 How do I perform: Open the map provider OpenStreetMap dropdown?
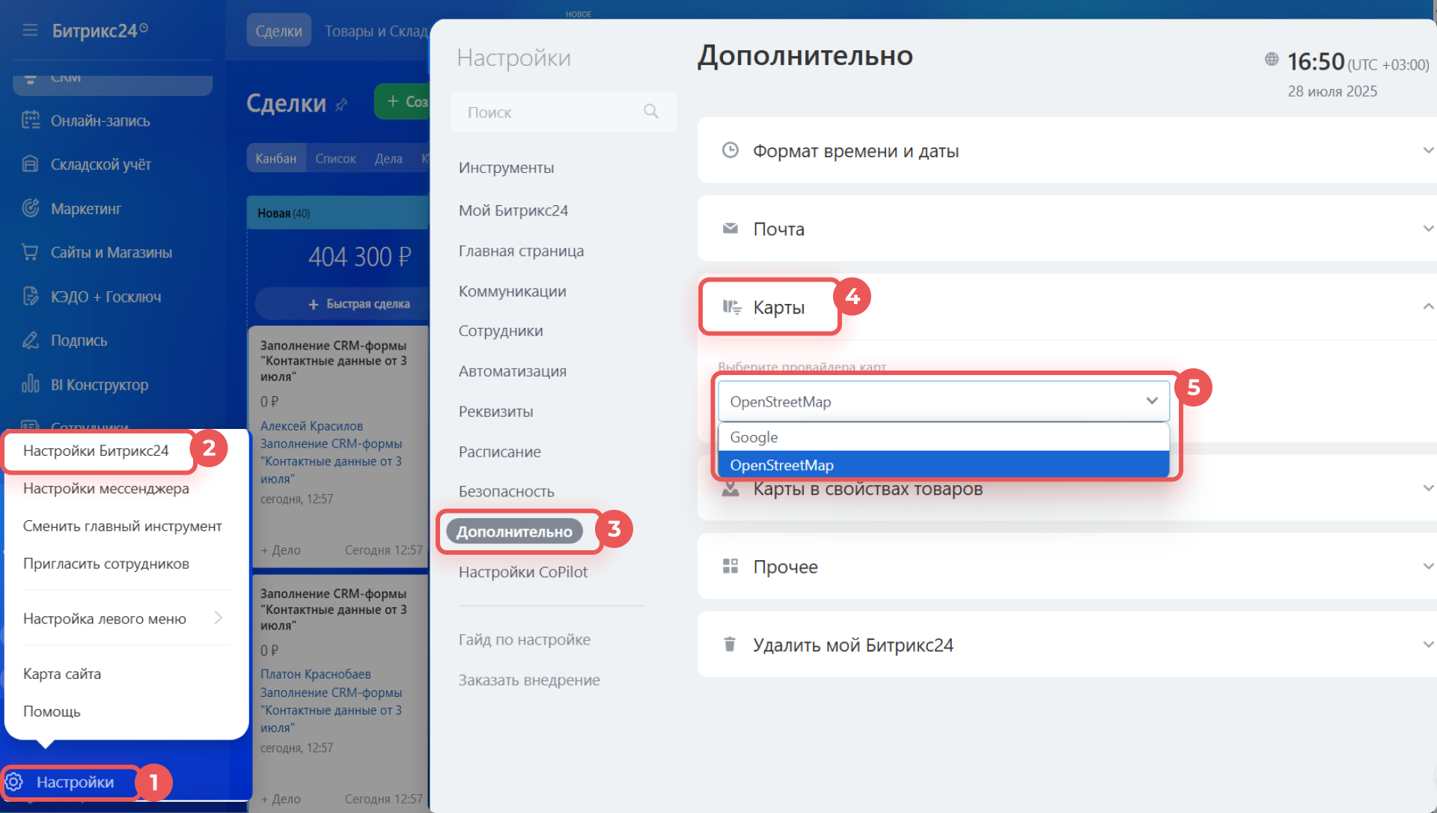point(943,401)
